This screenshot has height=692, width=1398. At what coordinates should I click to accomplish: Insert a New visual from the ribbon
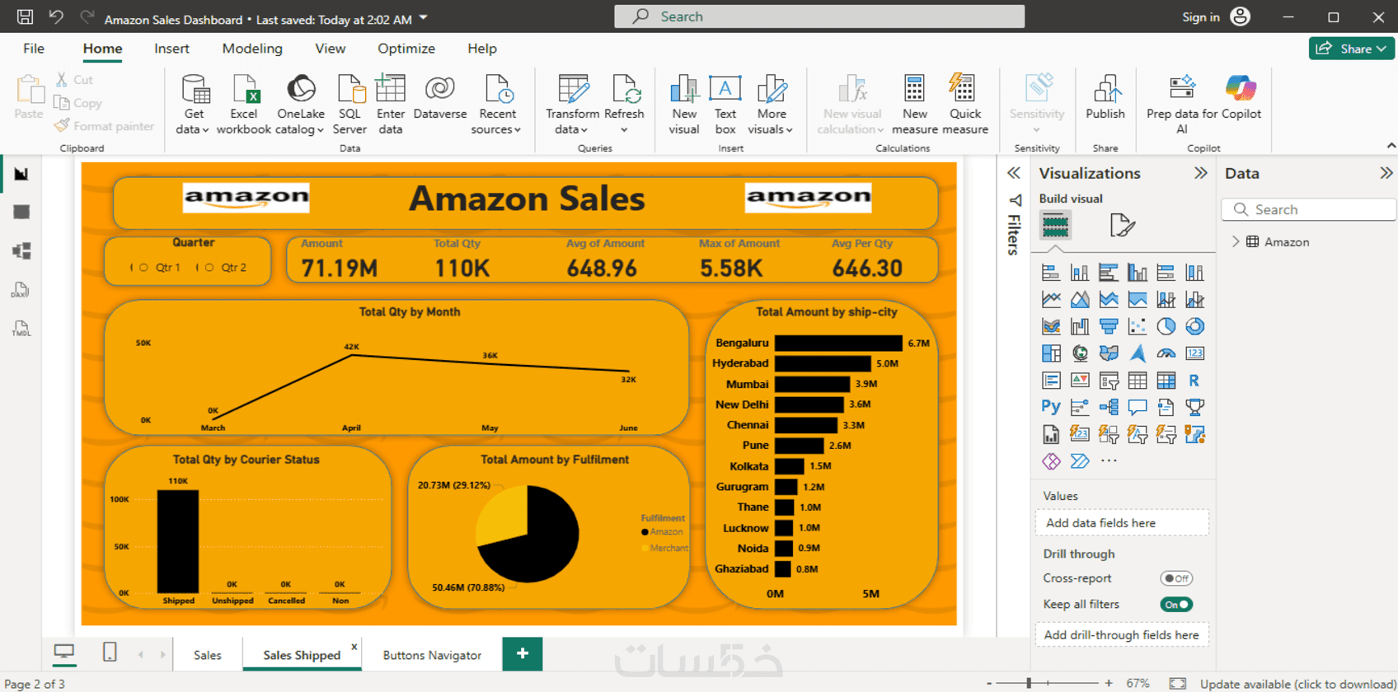(x=684, y=105)
